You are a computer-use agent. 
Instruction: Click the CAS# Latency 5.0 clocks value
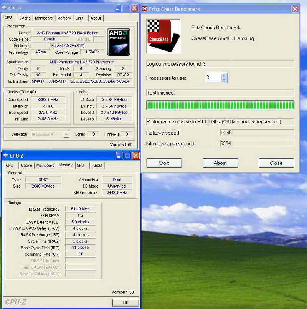80,222
